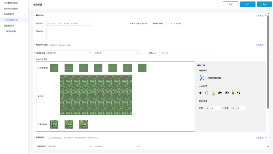
Task: Focus the 任务名称 input field
Action: click(x=69, y=24)
